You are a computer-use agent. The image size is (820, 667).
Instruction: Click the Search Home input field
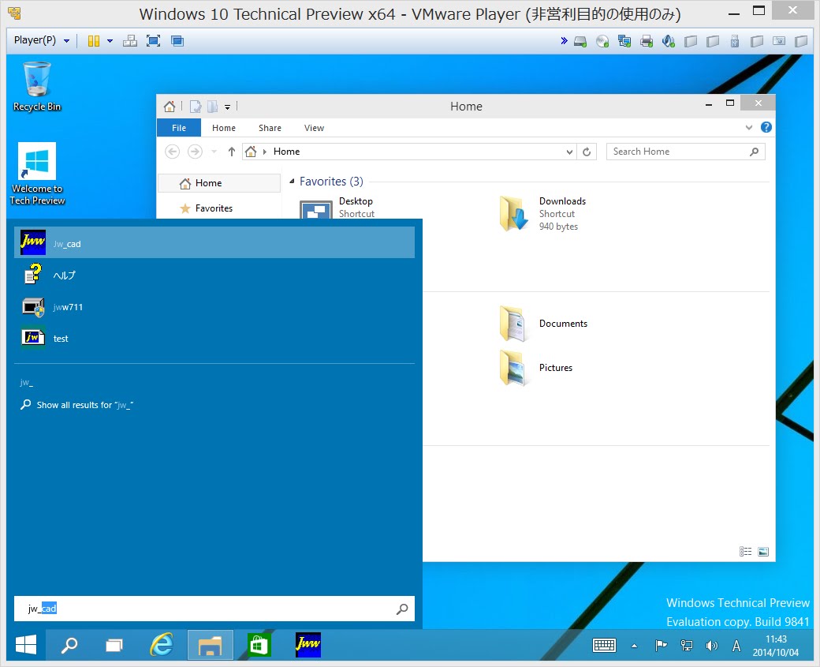(686, 152)
